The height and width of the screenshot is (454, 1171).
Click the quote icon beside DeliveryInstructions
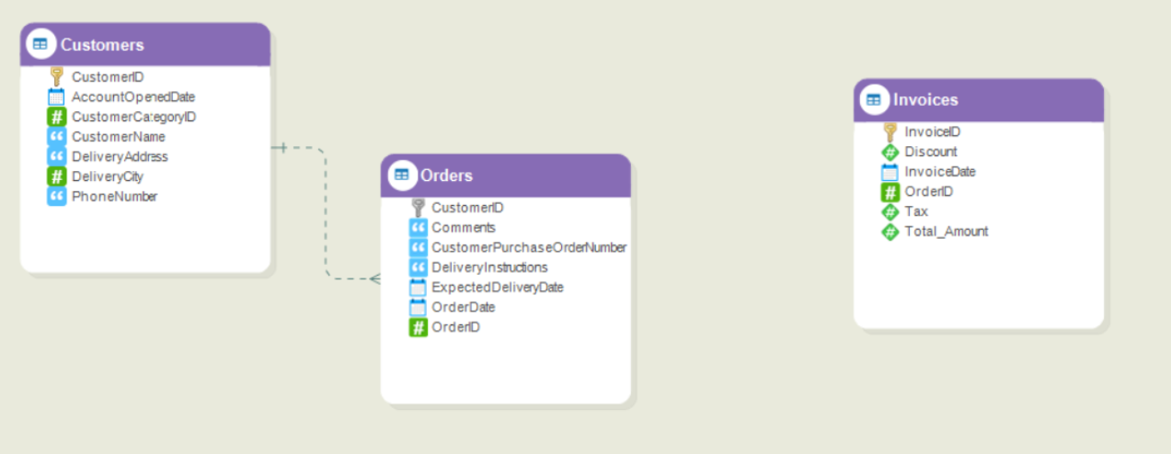(x=418, y=267)
